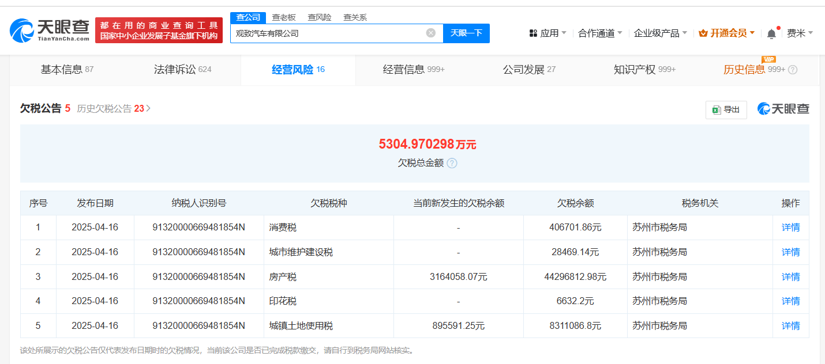Viewport: 825px width, 364px height.
Task: Open notifications bell icon
Action: 771,33
